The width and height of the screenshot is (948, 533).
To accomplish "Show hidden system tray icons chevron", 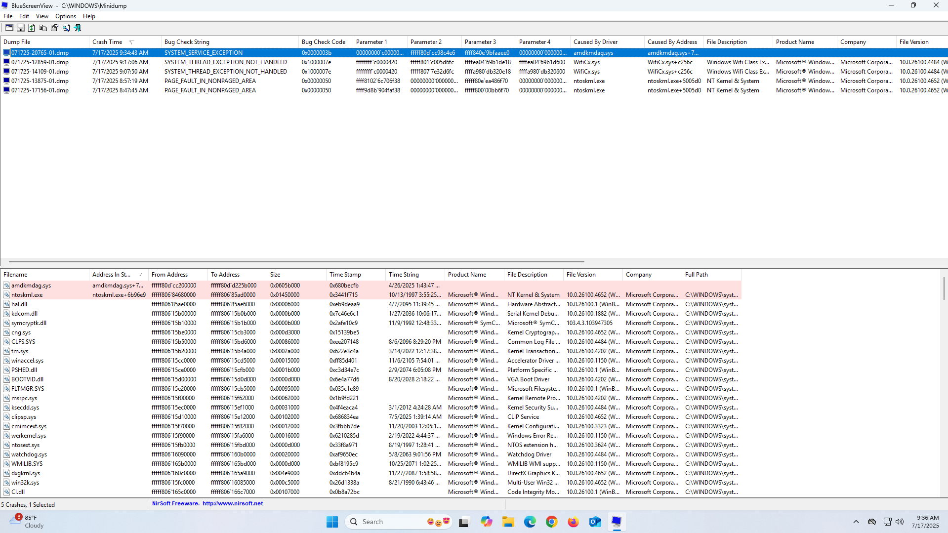I will click(x=856, y=522).
